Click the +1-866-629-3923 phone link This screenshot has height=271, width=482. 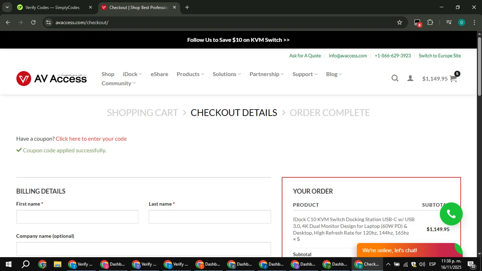pos(393,56)
